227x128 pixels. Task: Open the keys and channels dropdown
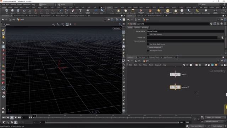point(215,117)
